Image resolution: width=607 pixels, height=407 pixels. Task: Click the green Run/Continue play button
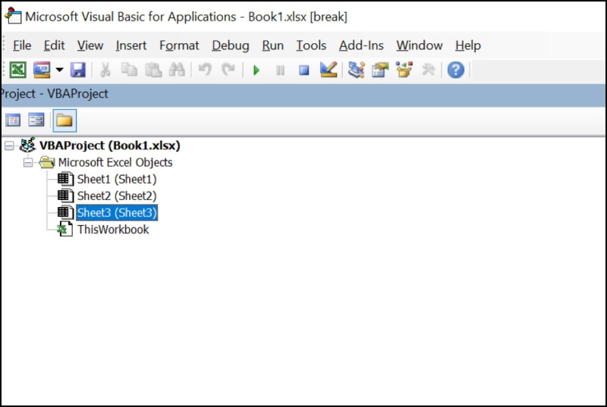[x=256, y=70]
